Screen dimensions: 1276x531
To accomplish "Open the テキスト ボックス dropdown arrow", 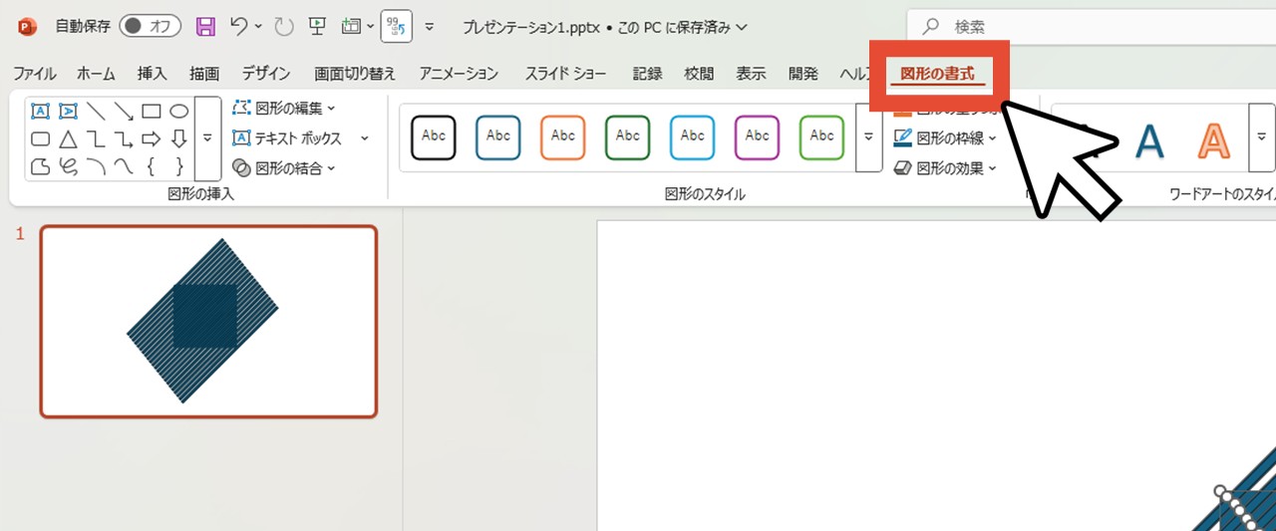I will pyautogui.click(x=365, y=138).
